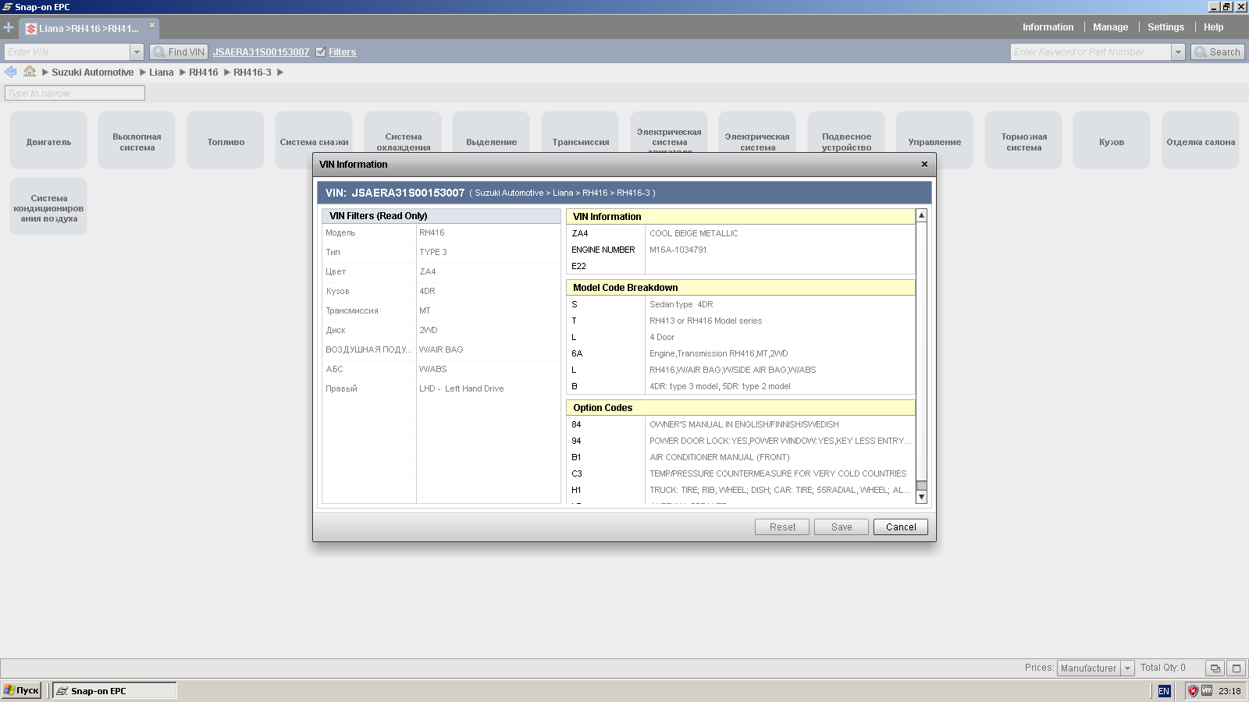The height and width of the screenshot is (702, 1249).
Task: Expand the arrow after Suzuki Automotive breadcrumb
Action: point(142,72)
